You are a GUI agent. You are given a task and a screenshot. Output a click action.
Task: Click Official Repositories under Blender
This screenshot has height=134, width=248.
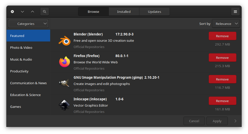(x=89, y=47)
